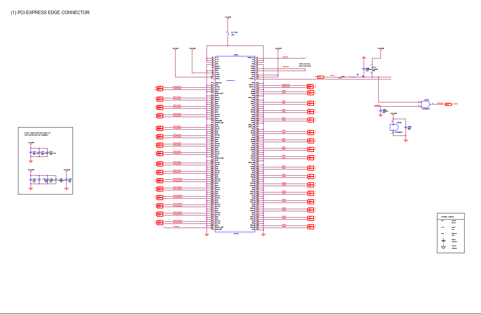Click the leftmost capacitor under +12V_BUS in the caps box
This screenshot has height=314, width=481.
coord(31,152)
